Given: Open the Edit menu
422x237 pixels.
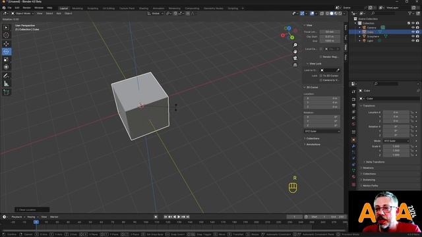Looking at the screenshot, I should click(x=17, y=8).
